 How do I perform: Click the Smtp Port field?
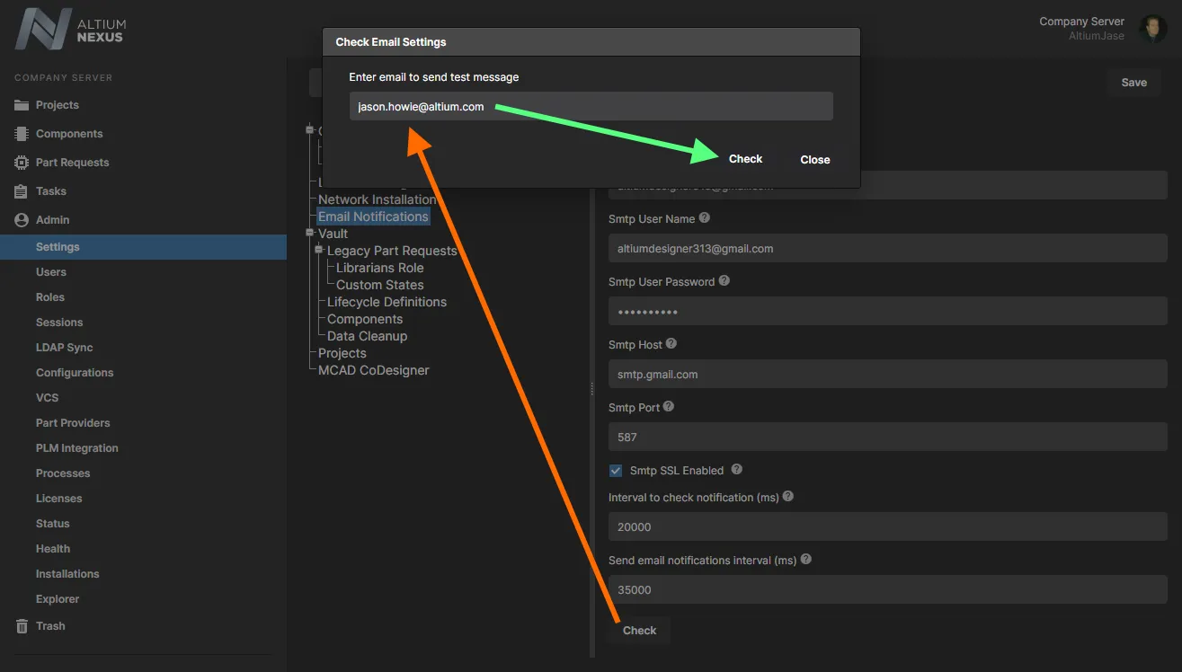[888, 438]
